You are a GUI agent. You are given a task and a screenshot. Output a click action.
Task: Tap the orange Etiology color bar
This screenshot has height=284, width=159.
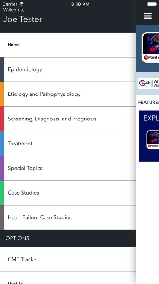coord(2,94)
